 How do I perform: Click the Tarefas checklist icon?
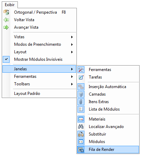click(81, 77)
